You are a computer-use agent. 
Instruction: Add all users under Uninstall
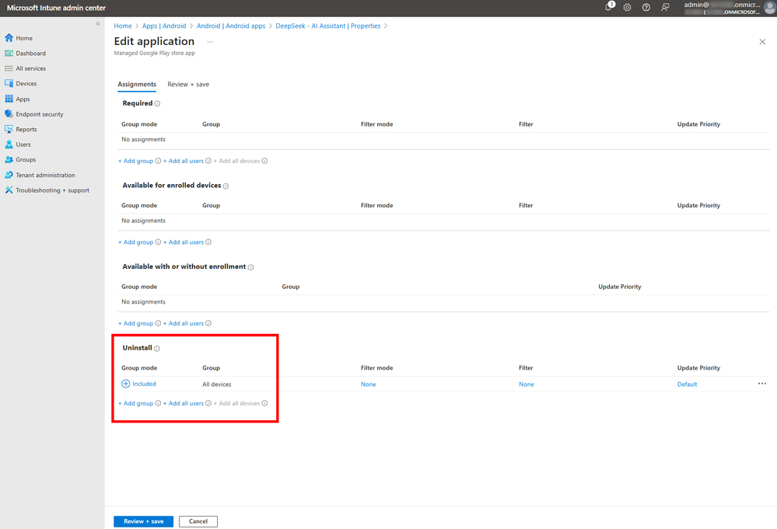click(x=184, y=403)
